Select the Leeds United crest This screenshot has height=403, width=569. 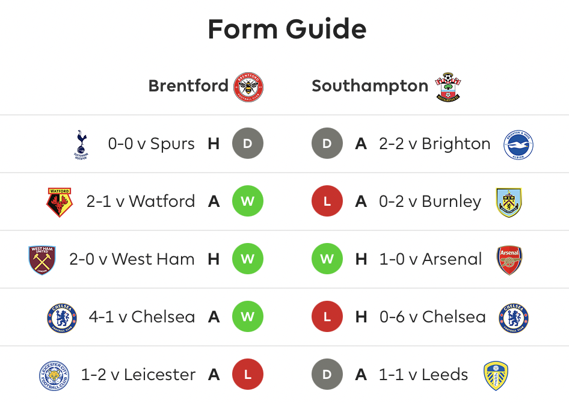click(x=496, y=375)
